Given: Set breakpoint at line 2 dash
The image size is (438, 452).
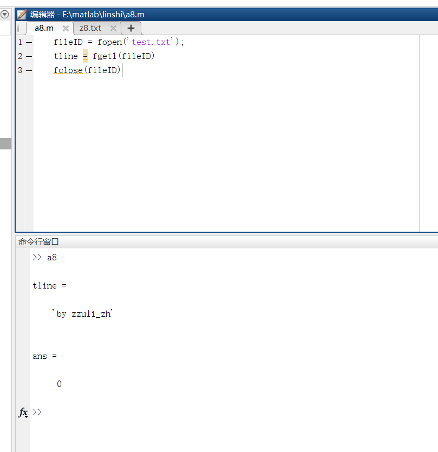Looking at the screenshot, I should (x=29, y=56).
